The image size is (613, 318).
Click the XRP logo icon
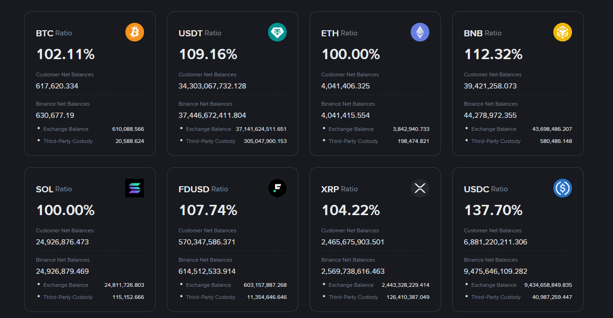coord(420,188)
